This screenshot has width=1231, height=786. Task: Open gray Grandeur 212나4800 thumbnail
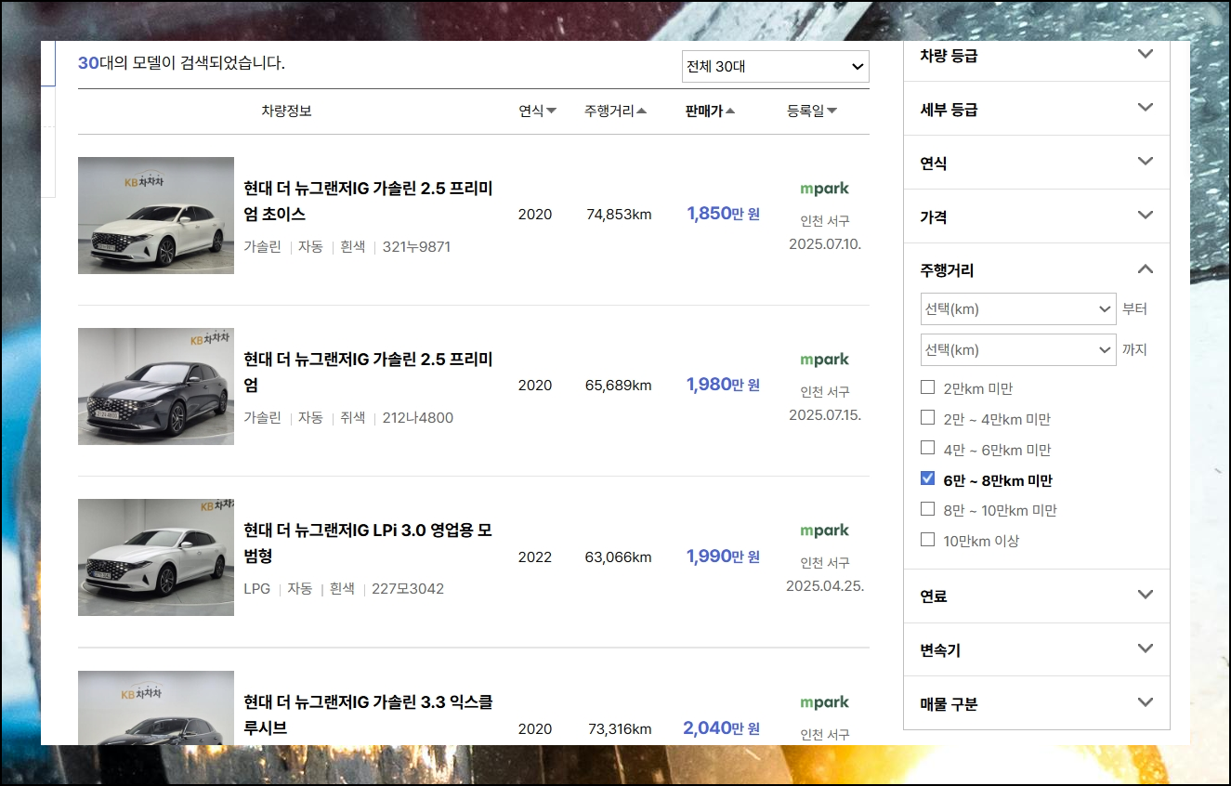pos(156,386)
